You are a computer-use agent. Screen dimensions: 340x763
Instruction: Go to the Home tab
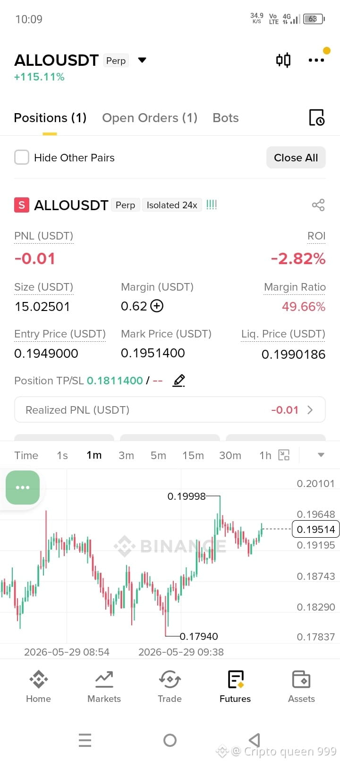click(38, 687)
